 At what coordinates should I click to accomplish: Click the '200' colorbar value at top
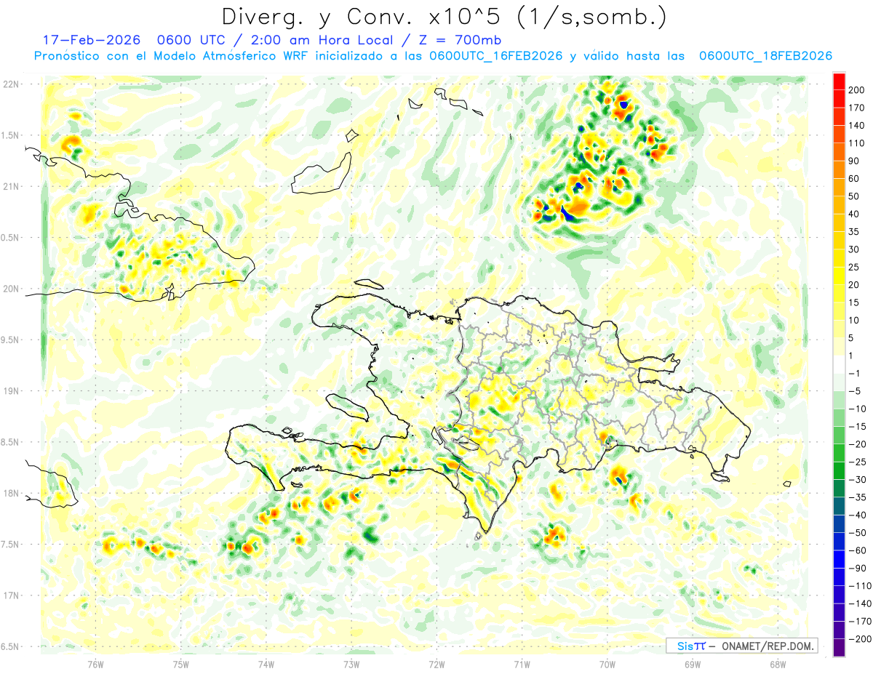pyautogui.click(x=858, y=90)
